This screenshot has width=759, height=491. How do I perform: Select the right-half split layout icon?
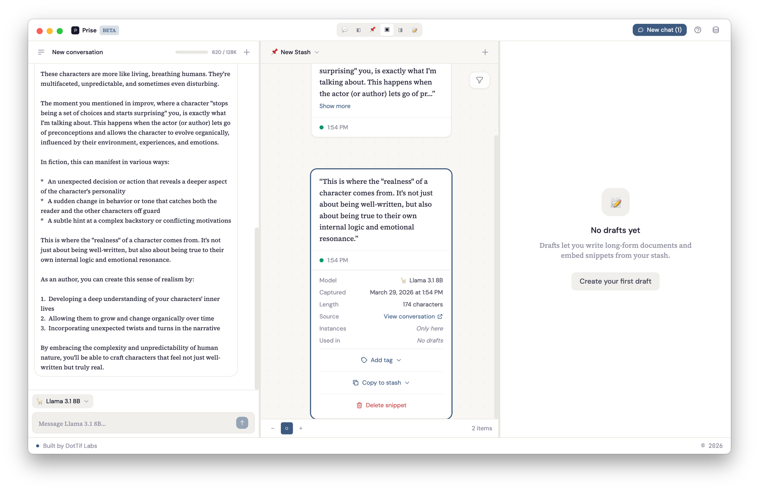coord(401,30)
